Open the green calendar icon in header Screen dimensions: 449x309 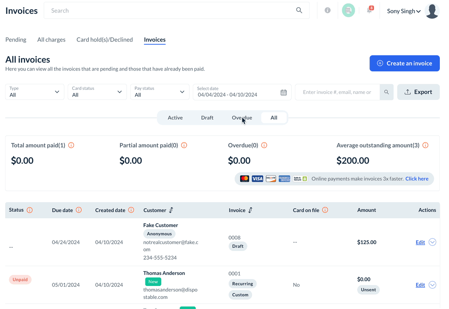point(348,10)
